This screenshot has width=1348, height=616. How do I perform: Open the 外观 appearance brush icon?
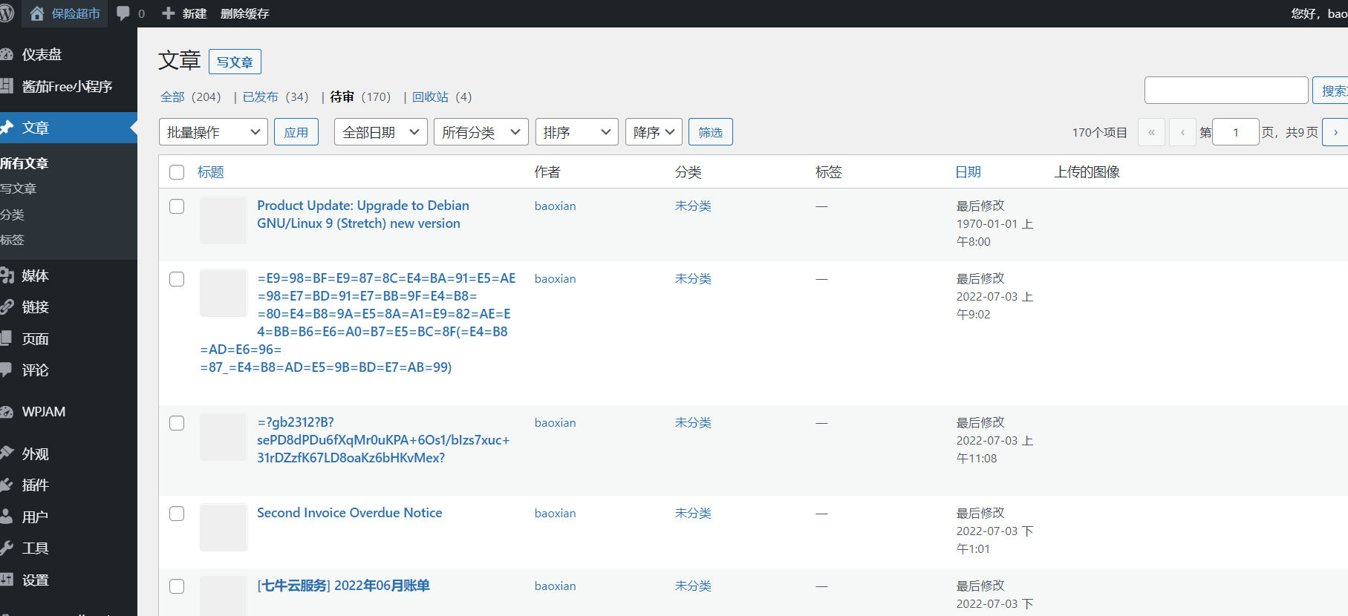pyautogui.click(x=7, y=453)
